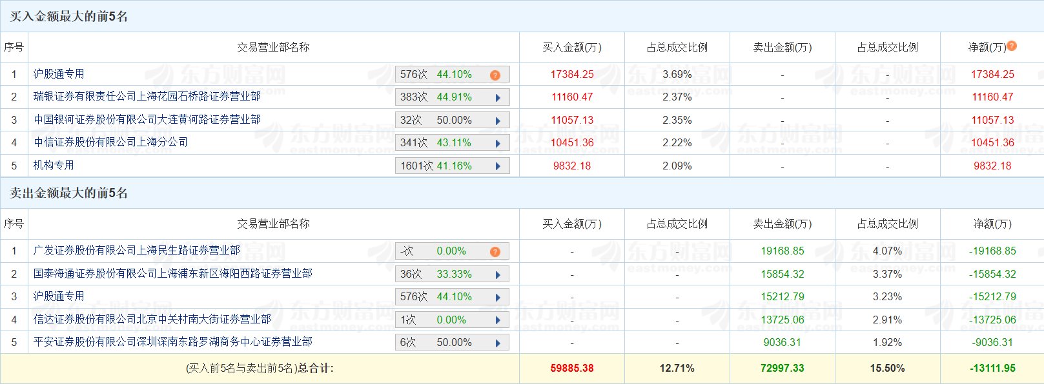Screen dimensions: 1044x384
Task: Expand arrow for 中国银河证券大连黄河路 row
Action: pos(498,121)
